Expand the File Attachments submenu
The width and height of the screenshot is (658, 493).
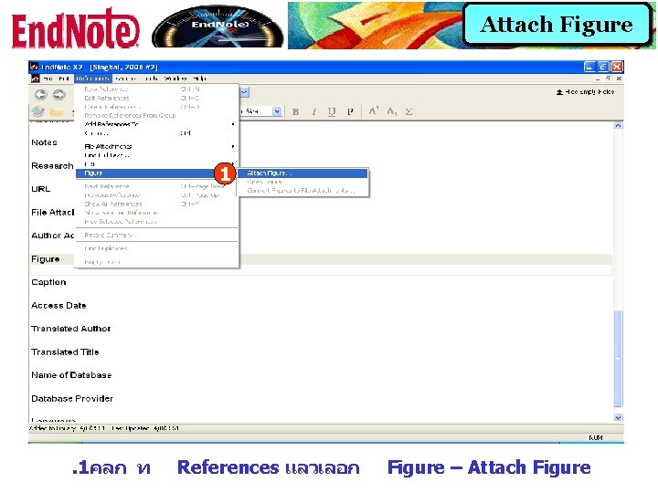(157, 146)
